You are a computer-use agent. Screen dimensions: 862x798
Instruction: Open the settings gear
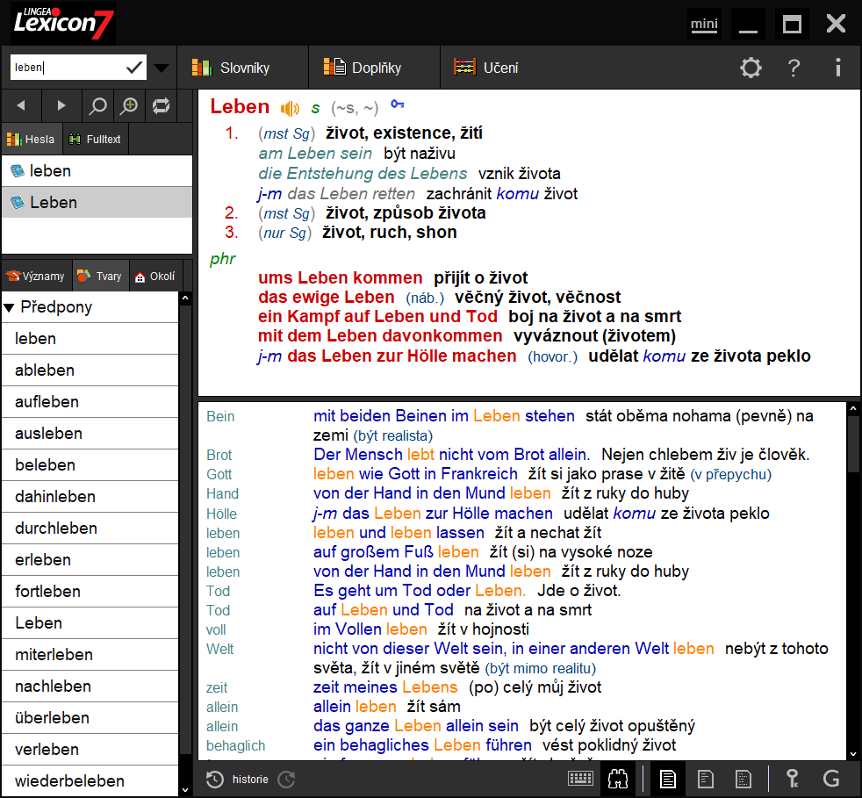point(751,68)
